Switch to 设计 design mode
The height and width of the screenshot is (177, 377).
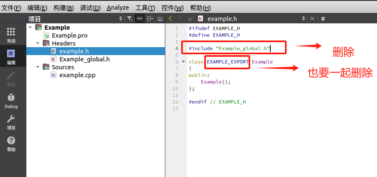point(11,78)
